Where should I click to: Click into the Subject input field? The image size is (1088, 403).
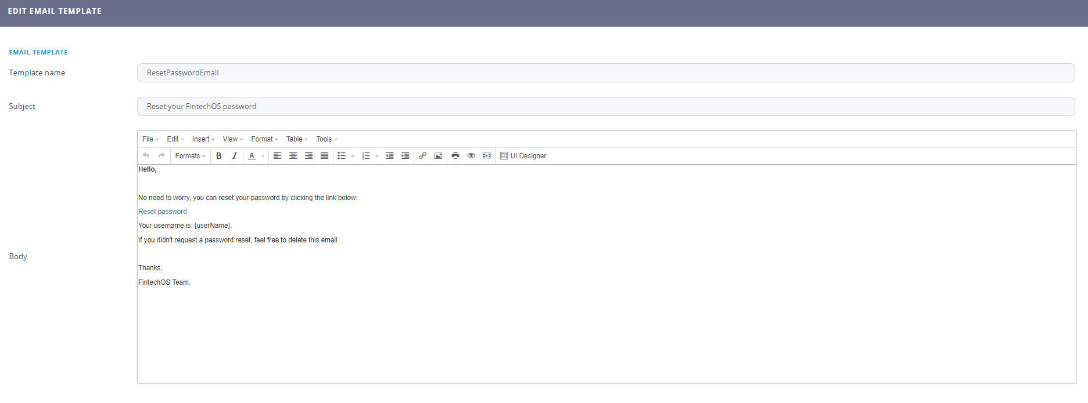pyautogui.click(x=605, y=106)
